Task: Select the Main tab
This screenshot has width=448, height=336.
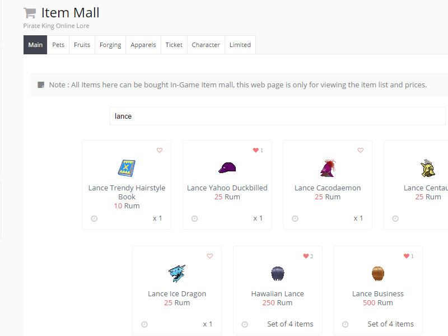Action: [x=35, y=45]
